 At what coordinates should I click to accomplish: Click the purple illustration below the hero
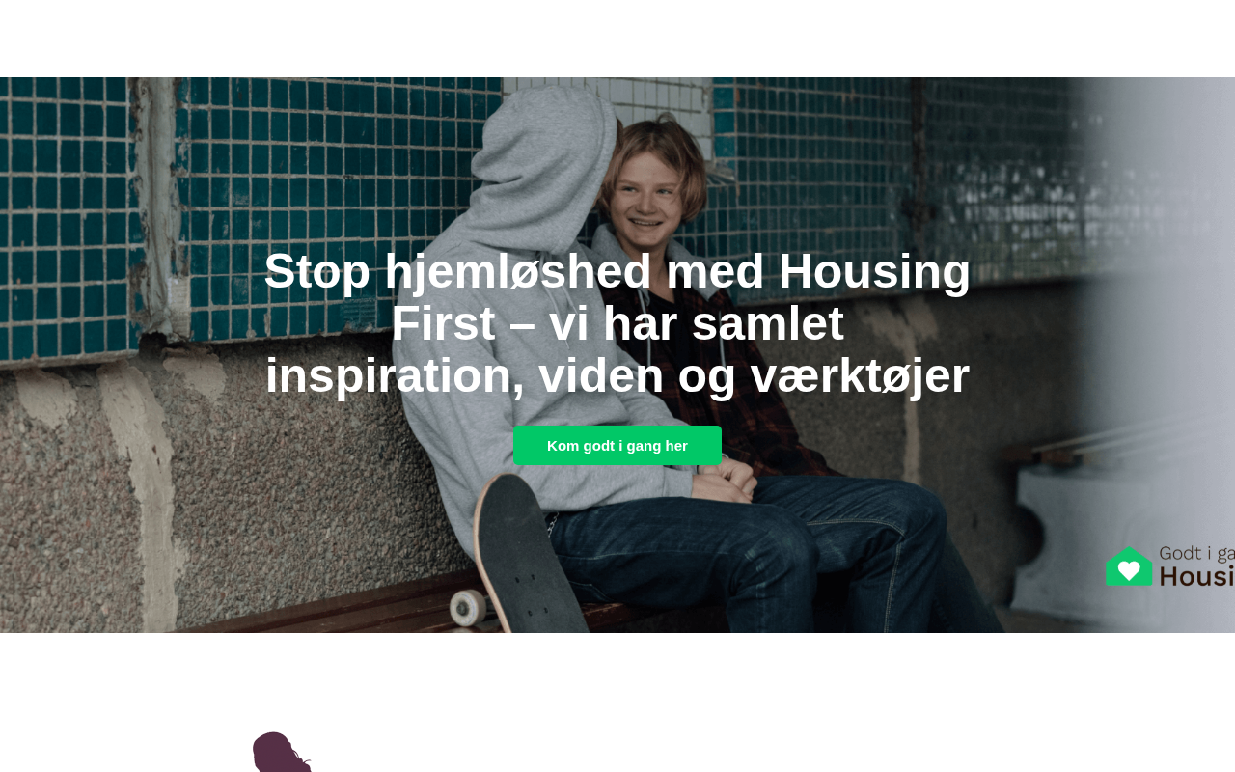(x=282, y=752)
